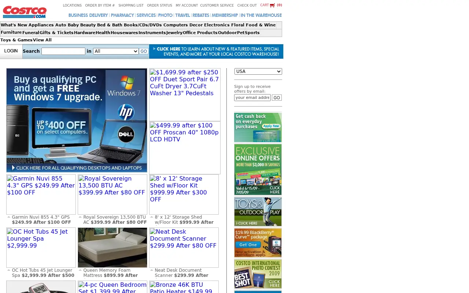
Task: Click the LOGIN button
Action: tap(11, 51)
